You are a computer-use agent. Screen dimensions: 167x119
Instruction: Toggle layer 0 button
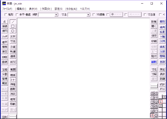tap(152, 93)
